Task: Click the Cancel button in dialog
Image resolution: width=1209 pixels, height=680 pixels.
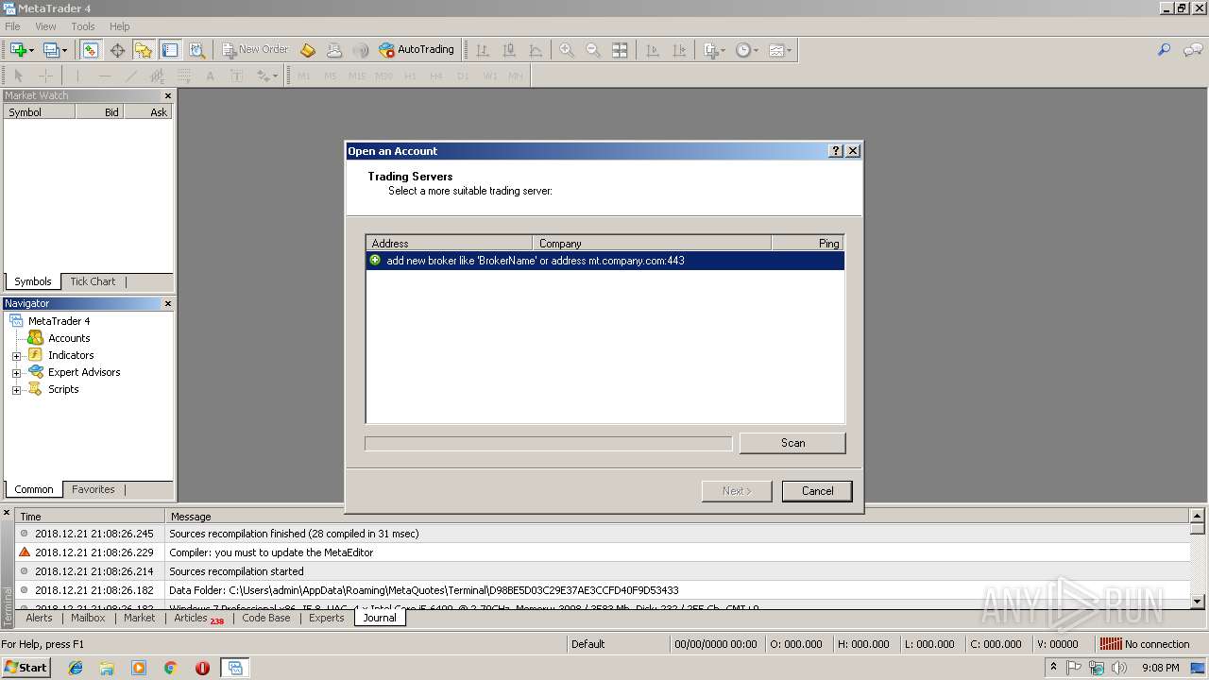Action: [817, 491]
